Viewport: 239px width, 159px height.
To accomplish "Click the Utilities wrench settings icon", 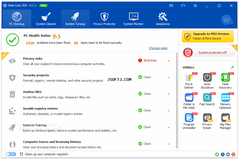I will click(x=232, y=67).
